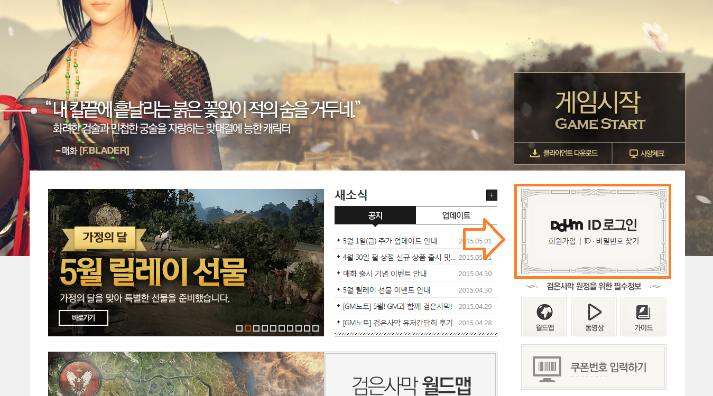The image size is (713, 396).
Task: Switch to the 업데이트 tab
Action: tap(457, 215)
